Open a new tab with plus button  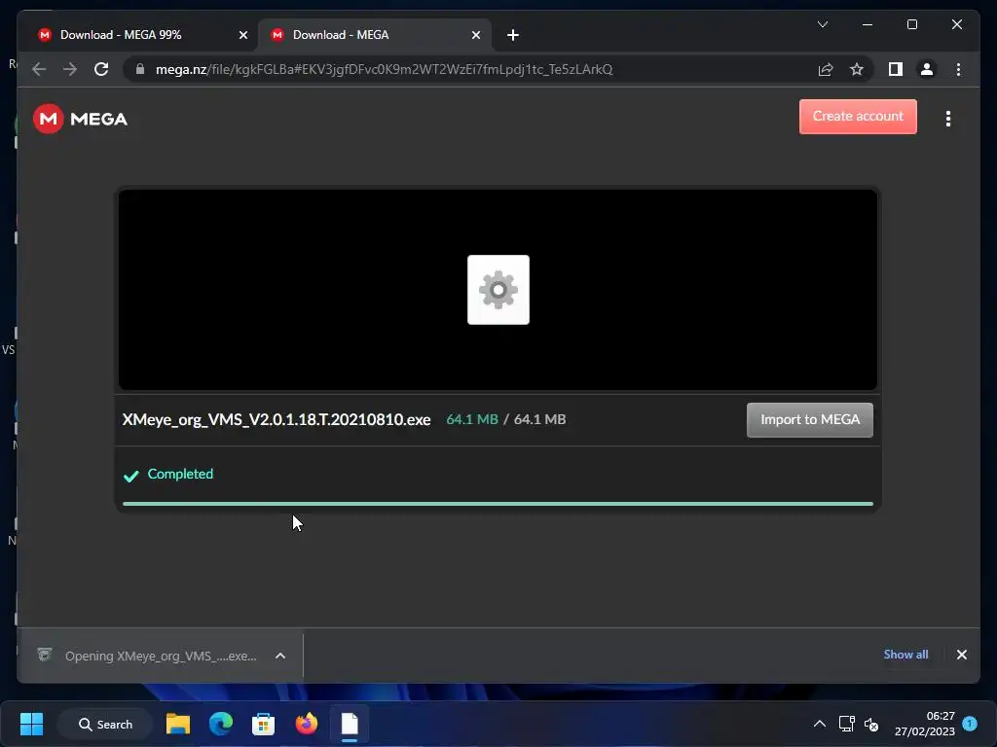[512, 35]
